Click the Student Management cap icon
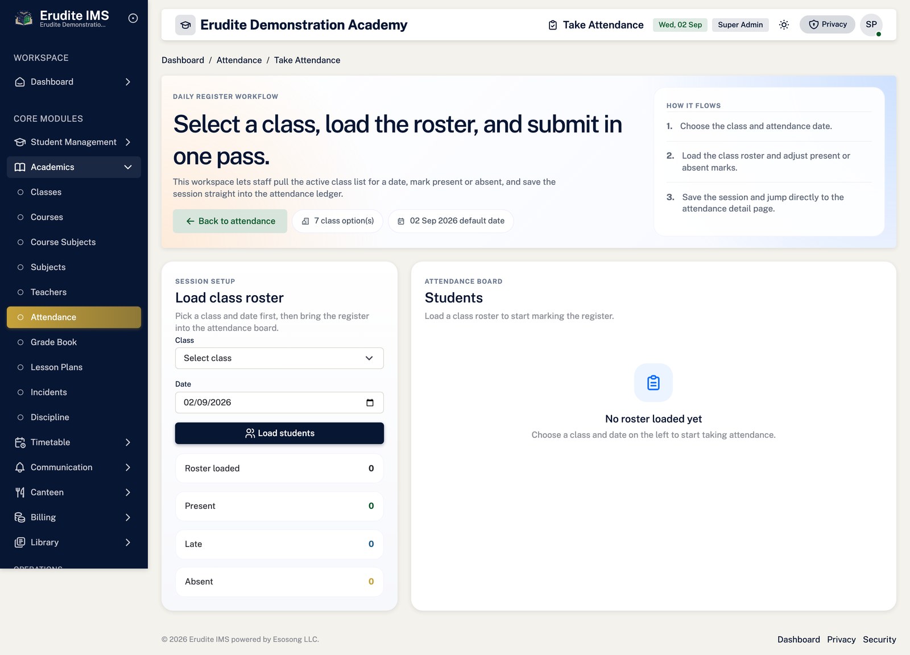910x655 pixels. (x=20, y=142)
